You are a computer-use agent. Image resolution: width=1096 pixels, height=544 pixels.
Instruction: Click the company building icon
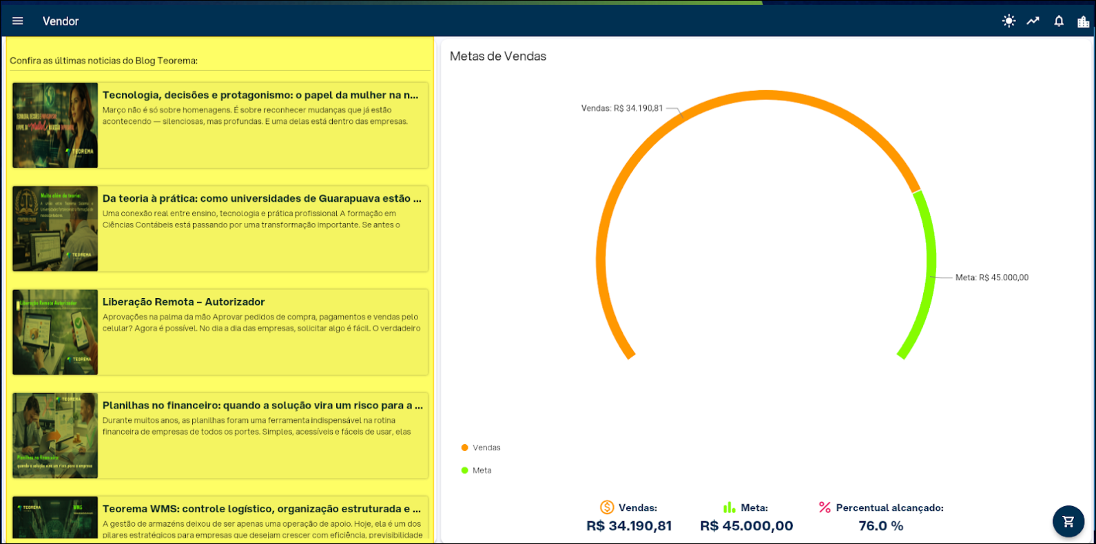click(1083, 21)
